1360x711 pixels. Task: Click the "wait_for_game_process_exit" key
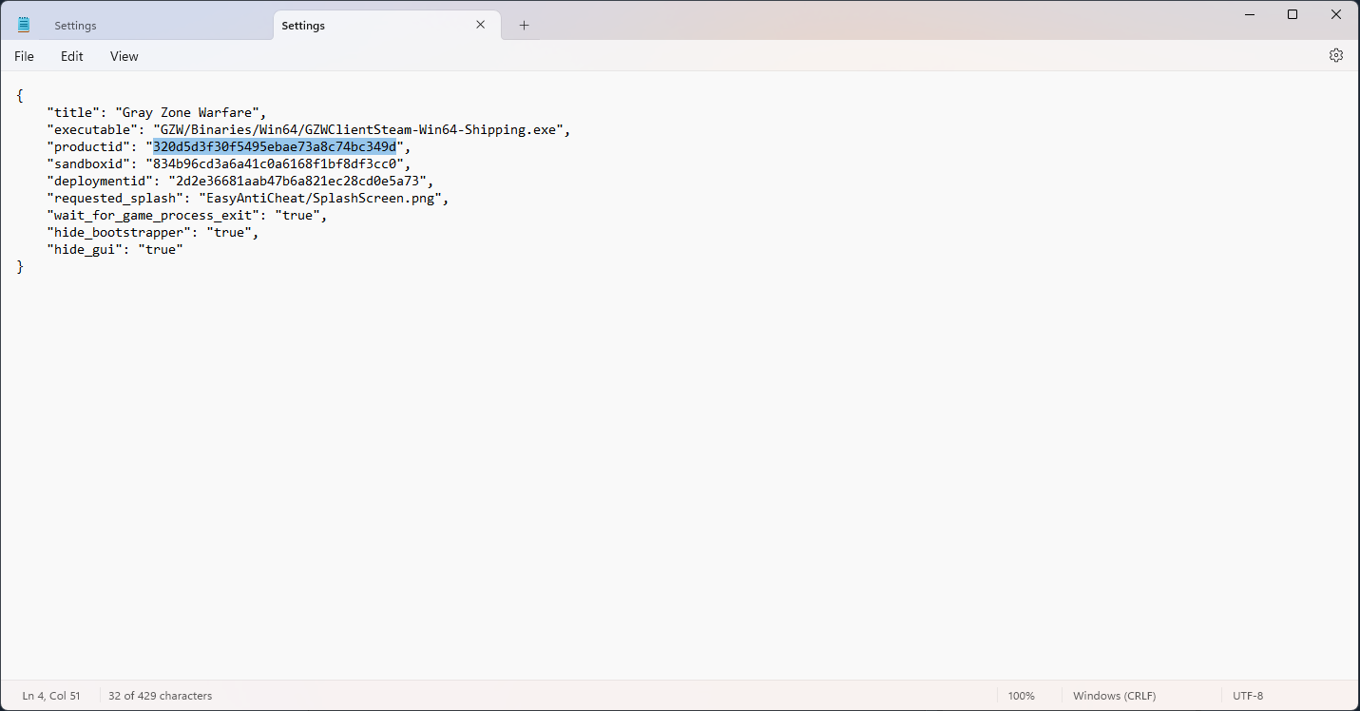(x=153, y=215)
